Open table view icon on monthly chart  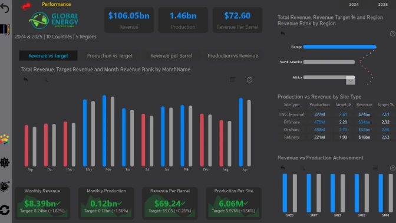(233, 80)
